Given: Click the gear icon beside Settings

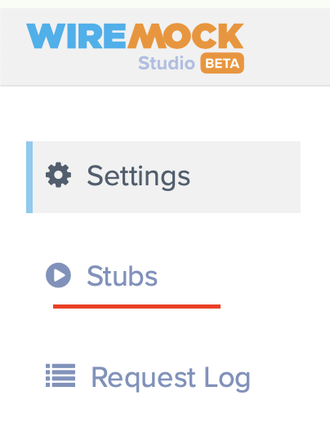Looking at the screenshot, I should [x=58, y=175].
